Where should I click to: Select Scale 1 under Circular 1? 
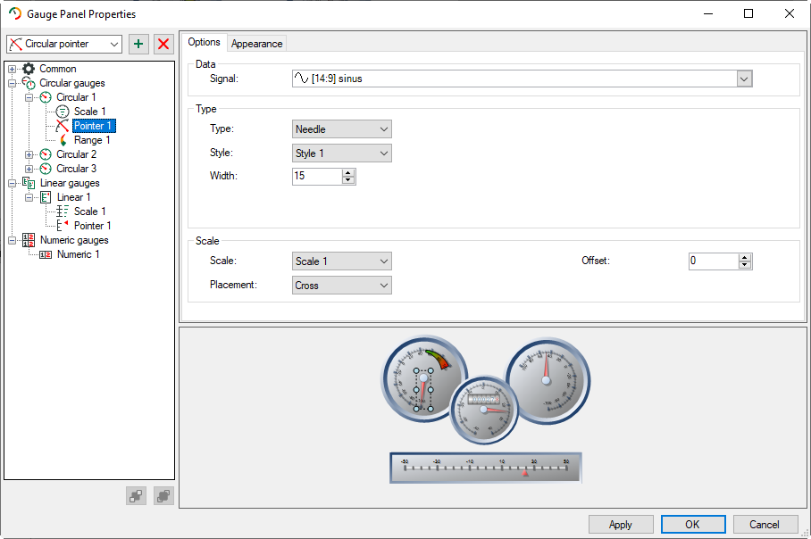(89, 112)
